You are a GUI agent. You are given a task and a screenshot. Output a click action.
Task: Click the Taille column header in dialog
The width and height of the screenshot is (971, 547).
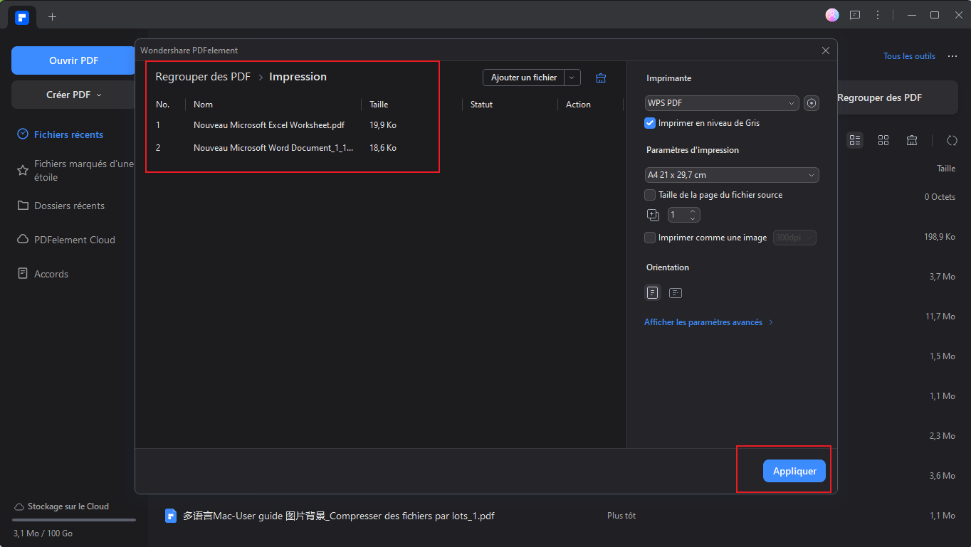[x=379, y=105]
